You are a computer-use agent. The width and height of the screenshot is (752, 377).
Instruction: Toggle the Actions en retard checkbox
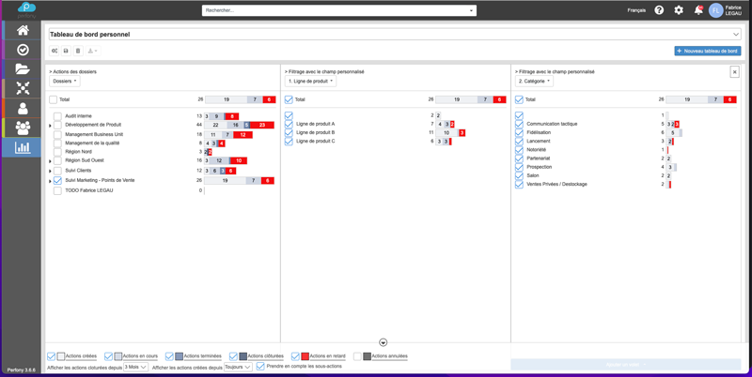295,356
